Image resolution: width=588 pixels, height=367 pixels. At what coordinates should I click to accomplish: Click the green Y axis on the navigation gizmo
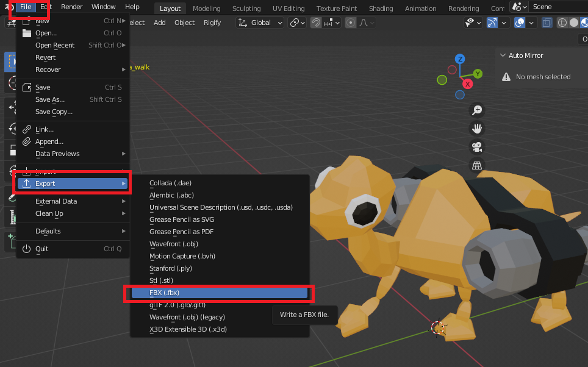478,73
